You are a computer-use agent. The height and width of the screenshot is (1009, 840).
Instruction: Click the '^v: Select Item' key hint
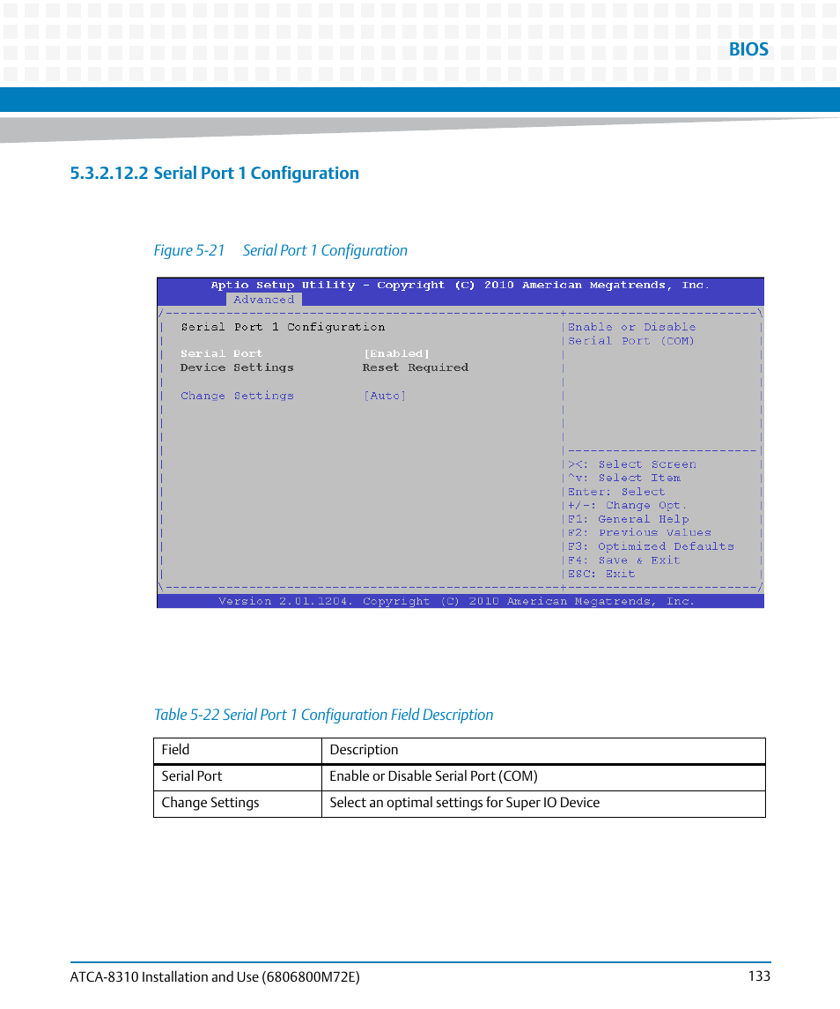click(624, 478)
